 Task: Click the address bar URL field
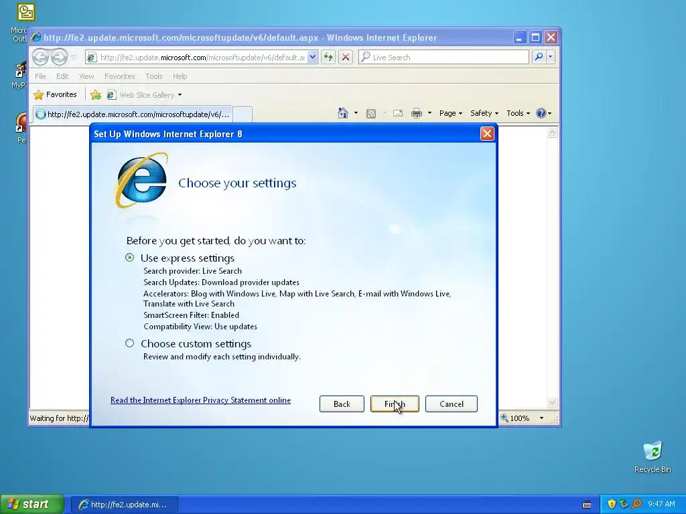tap(202, 58)
